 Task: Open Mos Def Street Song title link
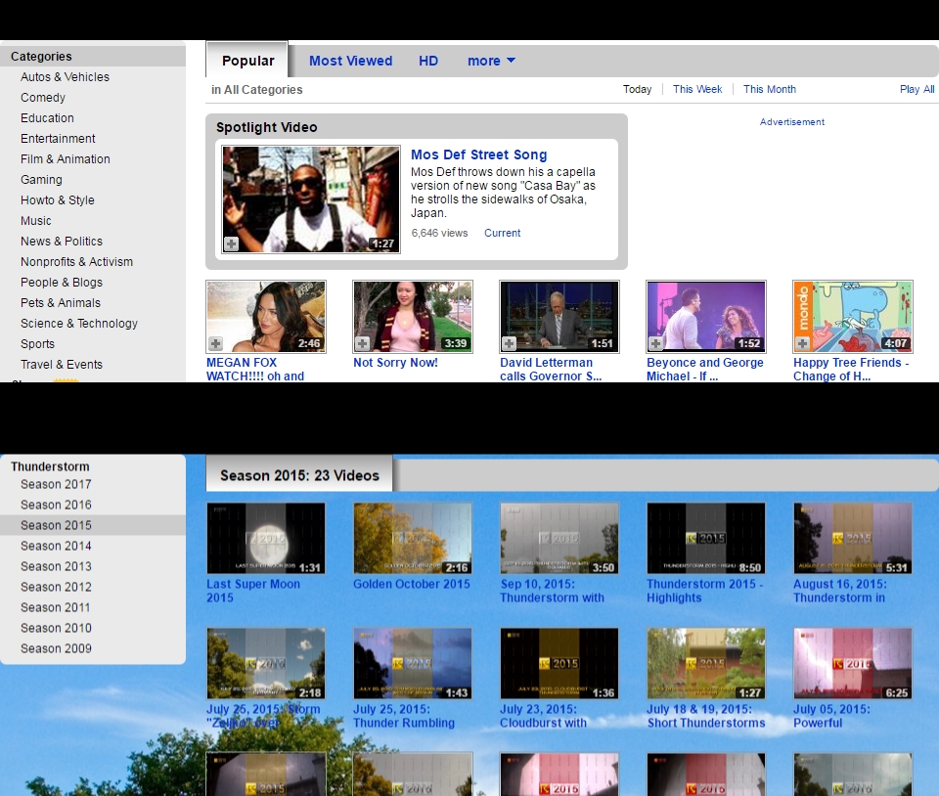[x=478, y=155]
